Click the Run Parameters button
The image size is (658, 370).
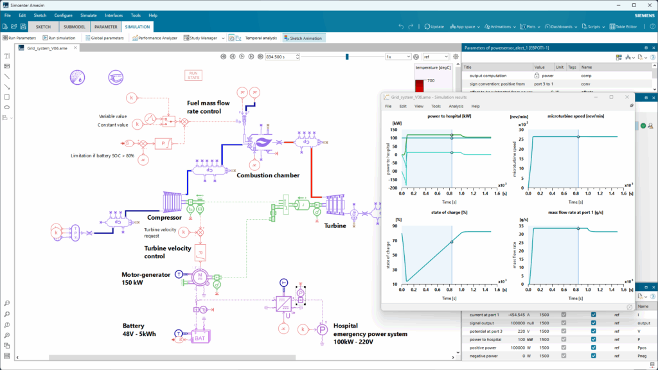pyautogui.click(x=19, y=38)
